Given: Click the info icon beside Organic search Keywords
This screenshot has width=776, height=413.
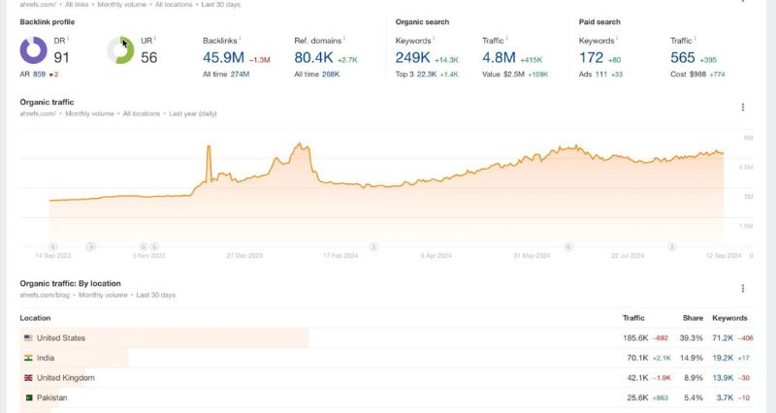Looking at the screenshot, I should coord(434,38).
